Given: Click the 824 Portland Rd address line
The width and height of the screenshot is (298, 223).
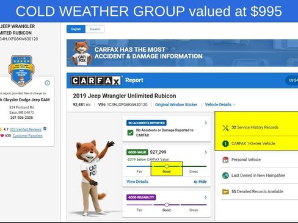Looking at the screenshot, I should point(21,107).
